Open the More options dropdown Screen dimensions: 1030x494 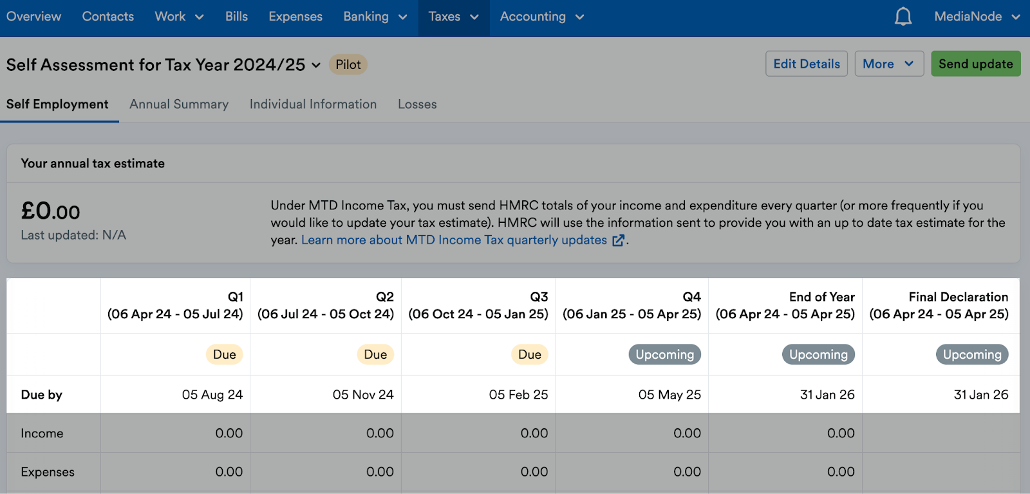[x=888, y=64]
